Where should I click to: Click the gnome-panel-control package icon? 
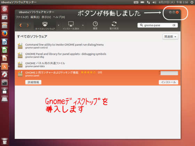tap(20, 46)
